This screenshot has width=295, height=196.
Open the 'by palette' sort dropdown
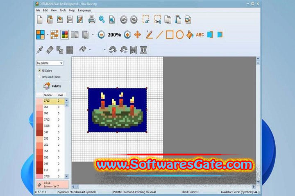[x=50, y=63]
